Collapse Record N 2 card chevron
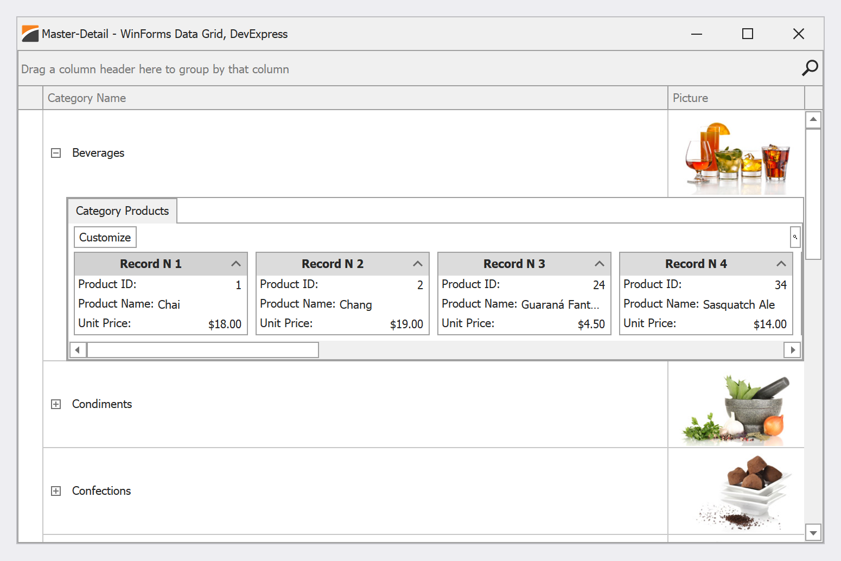 click(417, 264)
